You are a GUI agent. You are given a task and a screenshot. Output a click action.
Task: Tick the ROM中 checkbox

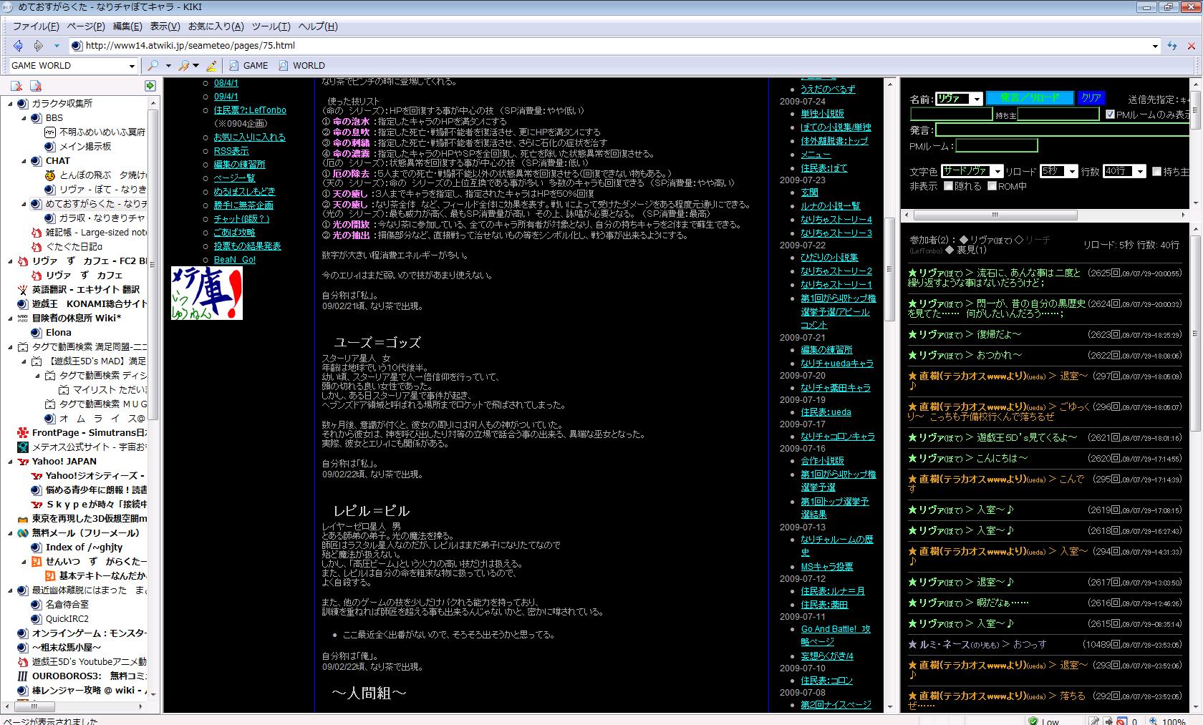point(992,186)
